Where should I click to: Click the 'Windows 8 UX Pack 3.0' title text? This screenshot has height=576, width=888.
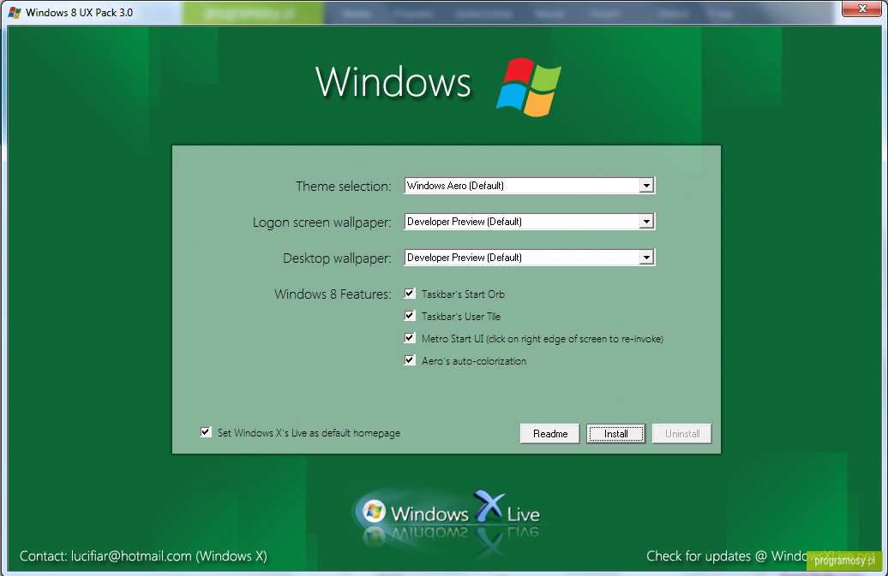pos(79,13)
